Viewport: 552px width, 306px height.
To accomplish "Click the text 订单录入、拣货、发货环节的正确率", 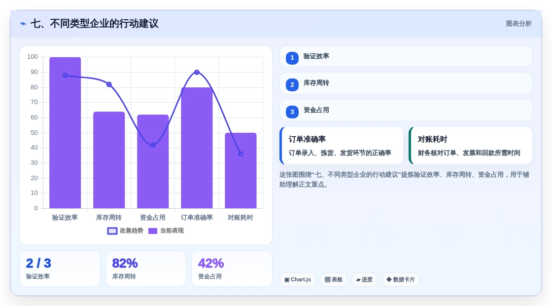I will [x=340, y=153].
